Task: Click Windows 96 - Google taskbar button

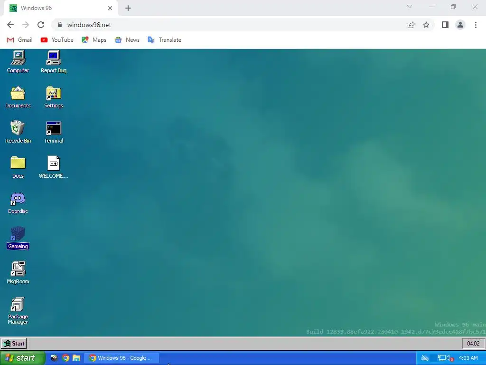Action: pyautogui.click(x=122, y=358)
